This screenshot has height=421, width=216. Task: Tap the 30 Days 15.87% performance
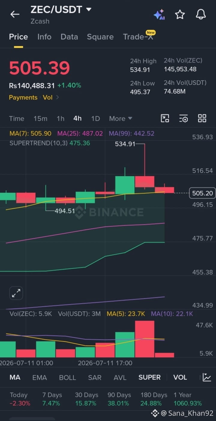coord(86,399)
